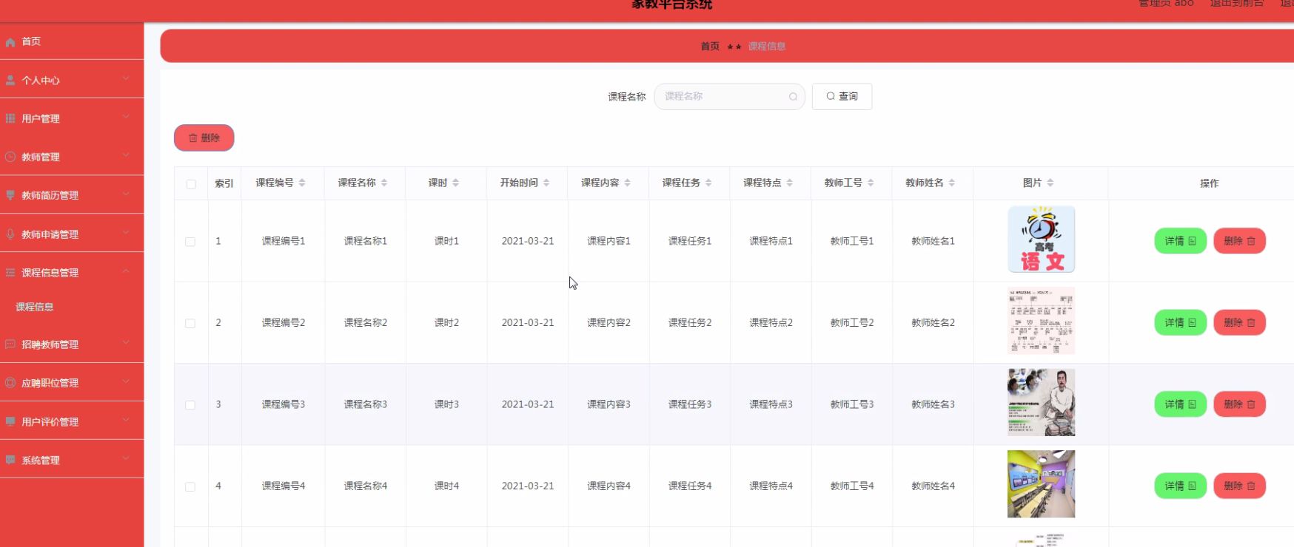Image resolution: width=1294 pixels, height=547 pixels.
Task: Check the checkbox for row 1
Action: [190, 242]
